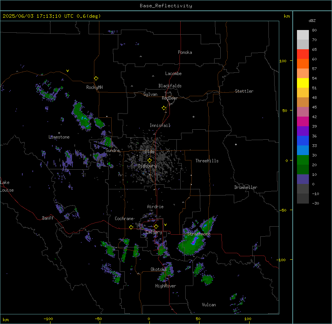Click the Airdrie label
This screenshot has height=324, width=332.
click(155, 207)
